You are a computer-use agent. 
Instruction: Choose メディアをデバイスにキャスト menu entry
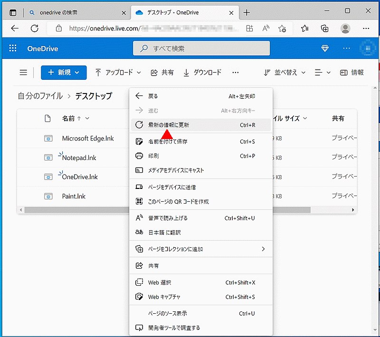(x=200, y=170)
